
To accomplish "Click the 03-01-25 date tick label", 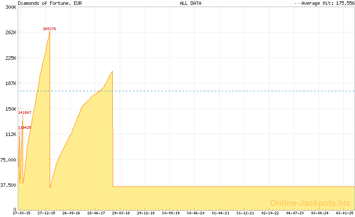I will (345, 213).
